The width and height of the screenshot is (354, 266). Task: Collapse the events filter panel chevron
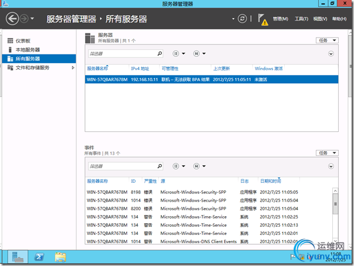click(x=331, y=166)
